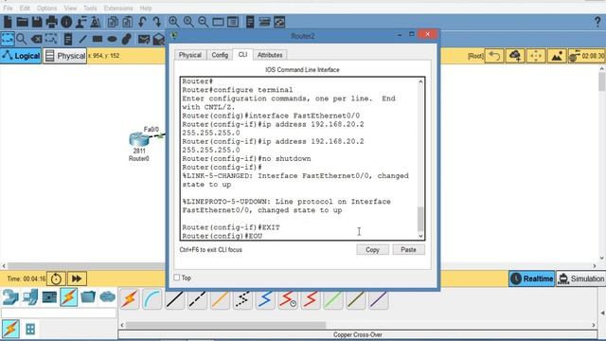
Task: Reset zoom with middle magnifier icon
Action: pyautogui.click(x=188, y=22)
